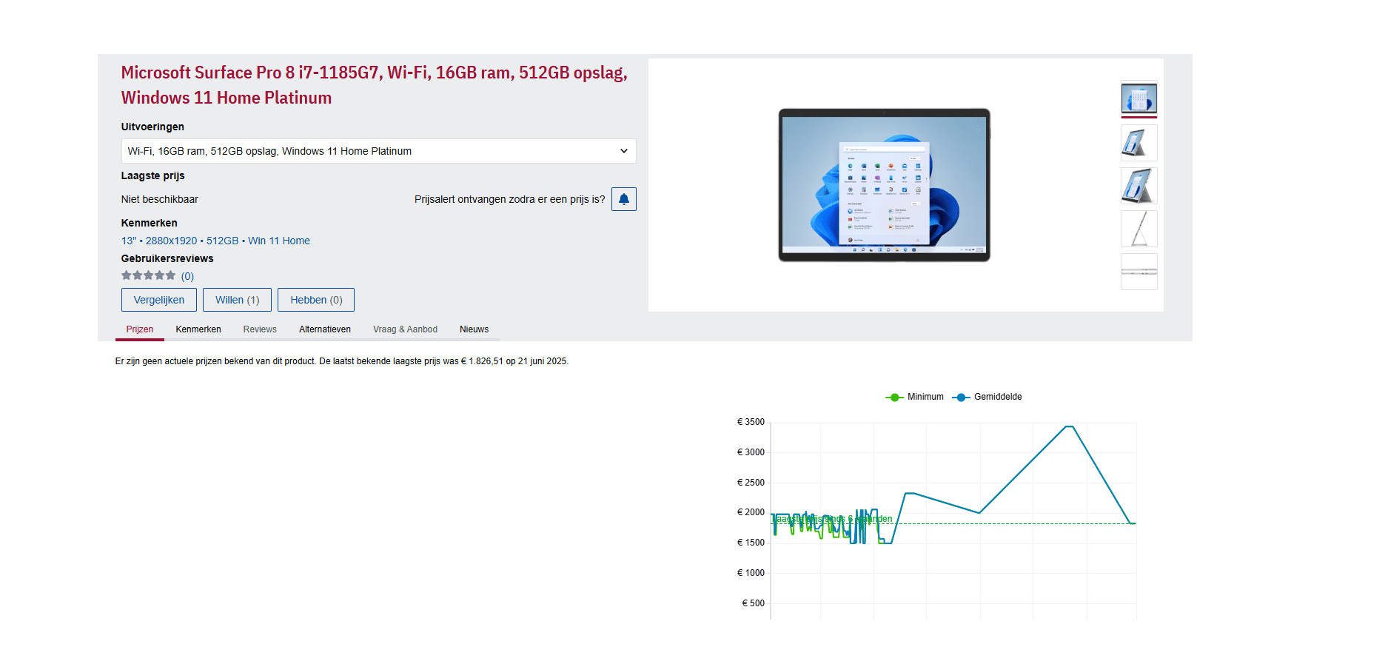Switch to the Prijzen tab
1385x664 pixels.
[x=140, y=329]
